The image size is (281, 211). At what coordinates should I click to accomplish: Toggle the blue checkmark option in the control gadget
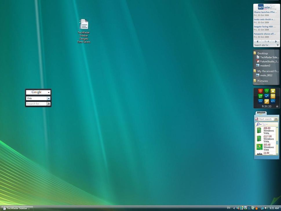point(267,96)
